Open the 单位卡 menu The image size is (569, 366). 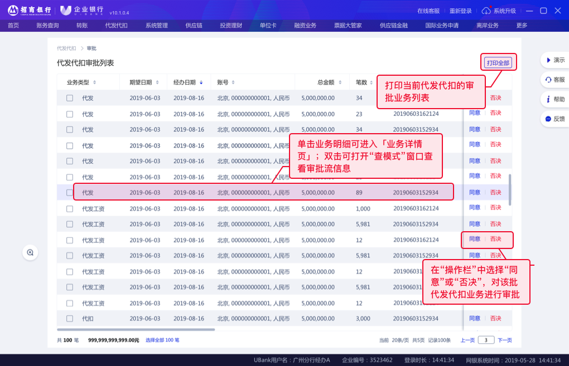pyautogui.click(x=268, y=26)
